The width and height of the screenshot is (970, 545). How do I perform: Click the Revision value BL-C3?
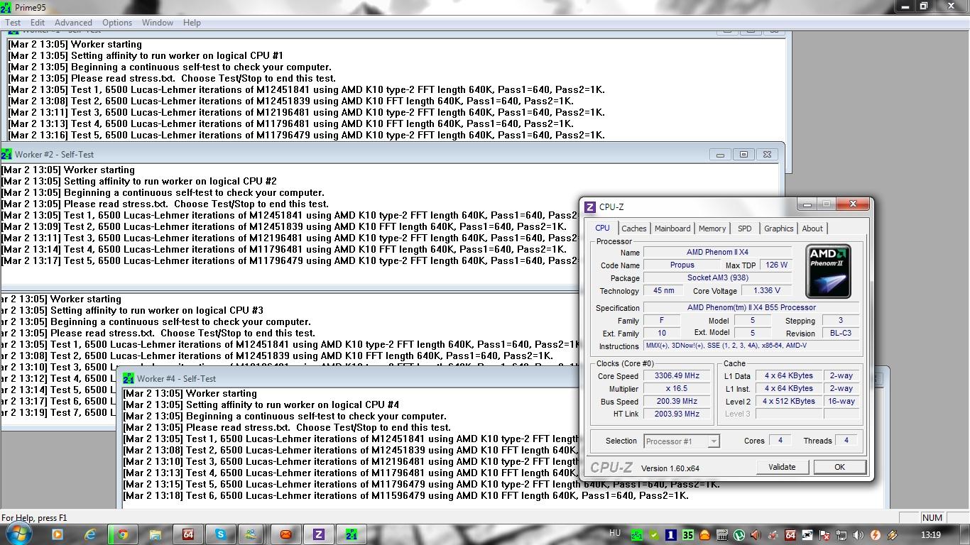click(x=841, y=334)
